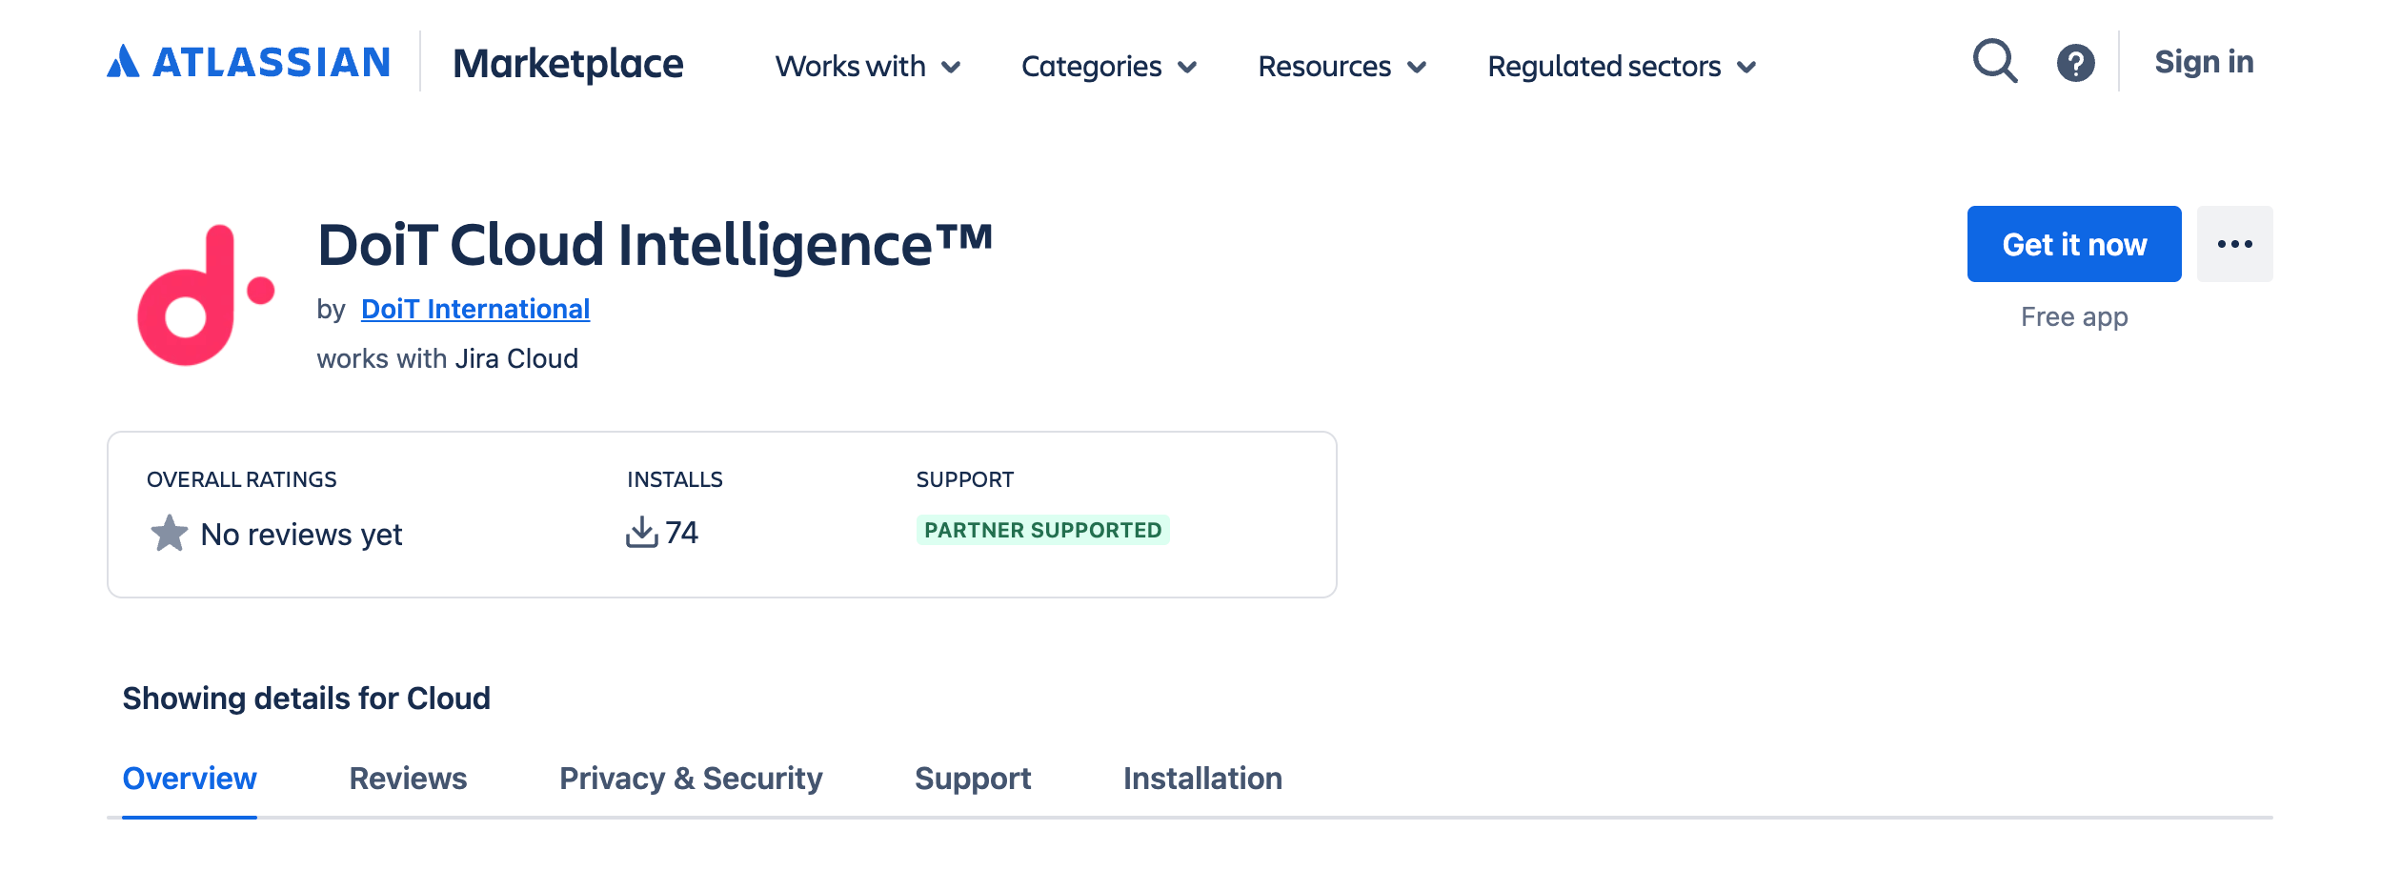This screenshot has width=2401, height=871.
Task: Click the installs download icon
Action: (x=646, y=534)
